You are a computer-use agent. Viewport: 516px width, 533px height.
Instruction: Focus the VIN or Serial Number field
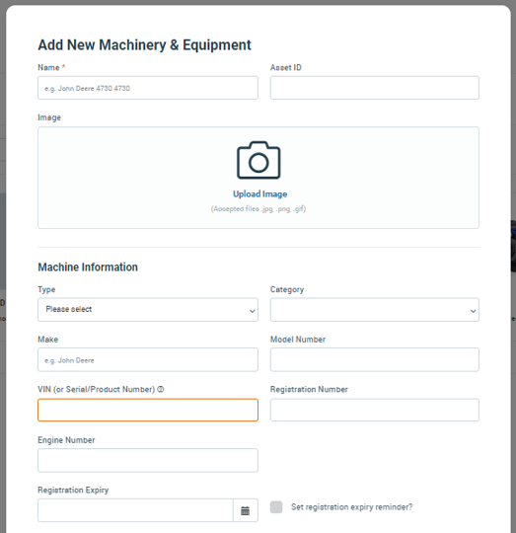pos(148,410)
